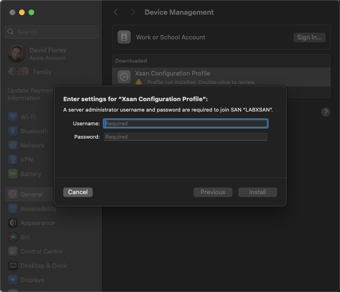Select the Appearance label in sidebar
The height and width of the screenshot is (292, 340).
(38, 223)
